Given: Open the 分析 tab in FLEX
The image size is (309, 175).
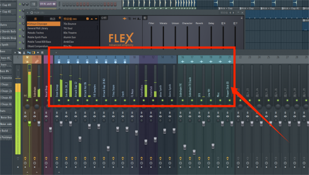Looking at the screenshot, I should (104, 18).
